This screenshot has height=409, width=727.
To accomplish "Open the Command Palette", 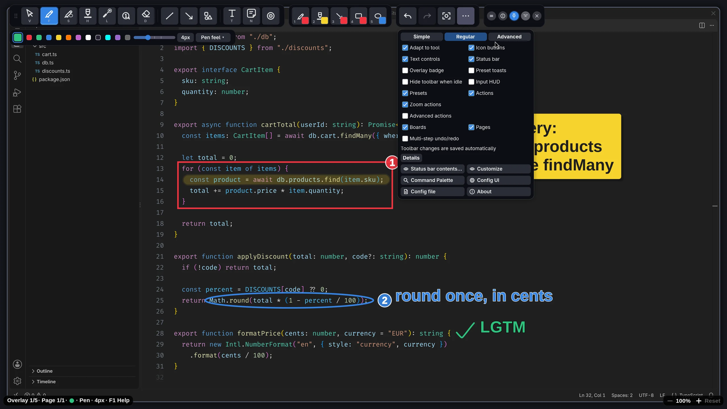I will coord(433,180).
